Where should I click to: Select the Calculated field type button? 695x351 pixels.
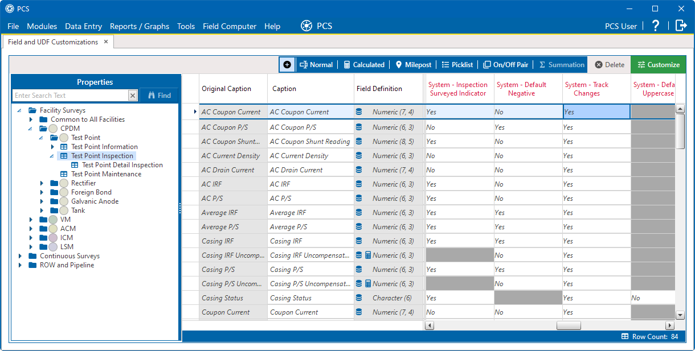(363, 65)
